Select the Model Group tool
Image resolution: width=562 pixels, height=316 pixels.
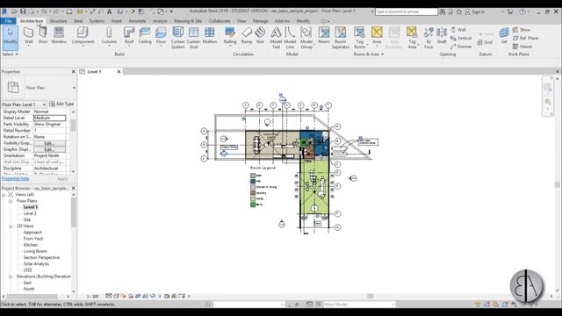[x=306, y=37]
